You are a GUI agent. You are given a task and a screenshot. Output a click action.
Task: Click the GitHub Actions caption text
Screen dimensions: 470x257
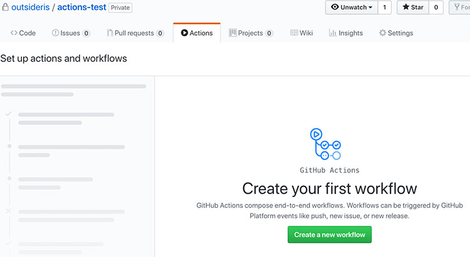point(330,170)
